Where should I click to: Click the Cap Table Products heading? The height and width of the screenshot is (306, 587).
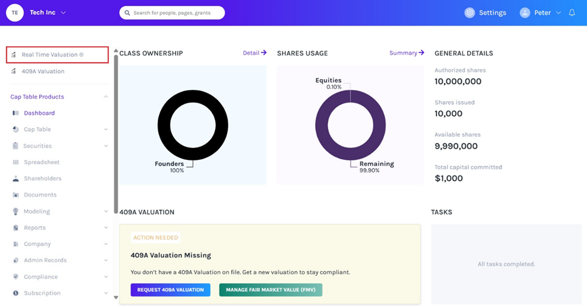click(x=37, y=97)
